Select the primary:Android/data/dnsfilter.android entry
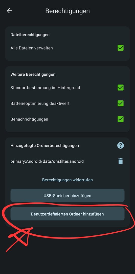The width and height of the screenshot is (135, 274). 47,161
